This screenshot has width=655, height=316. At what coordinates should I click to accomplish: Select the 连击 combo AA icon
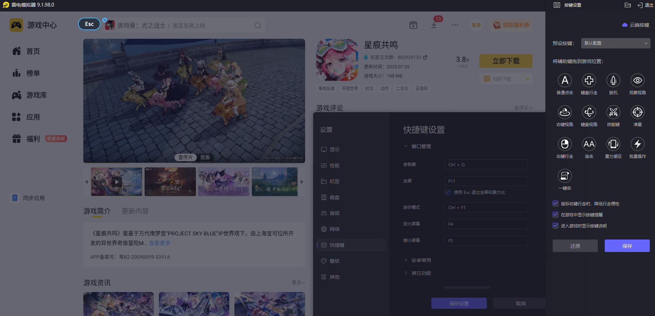point(589,144)
